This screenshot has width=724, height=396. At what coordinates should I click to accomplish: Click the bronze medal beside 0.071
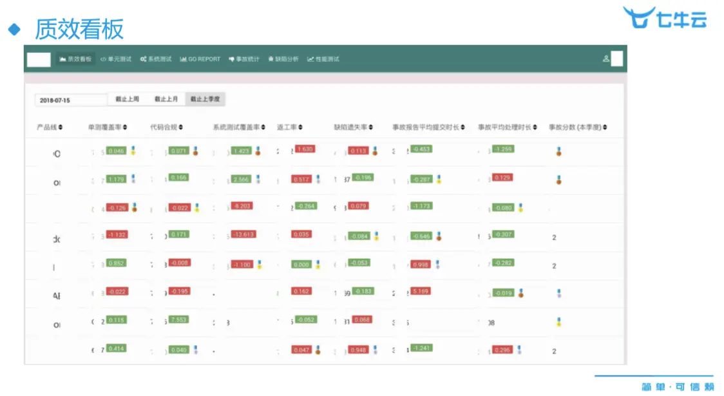195,151
